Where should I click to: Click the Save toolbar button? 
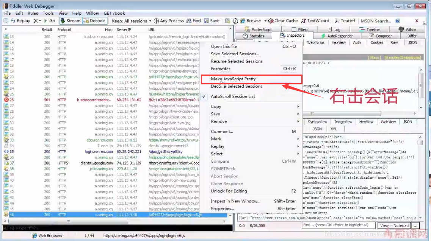click(x=212, y=21)
